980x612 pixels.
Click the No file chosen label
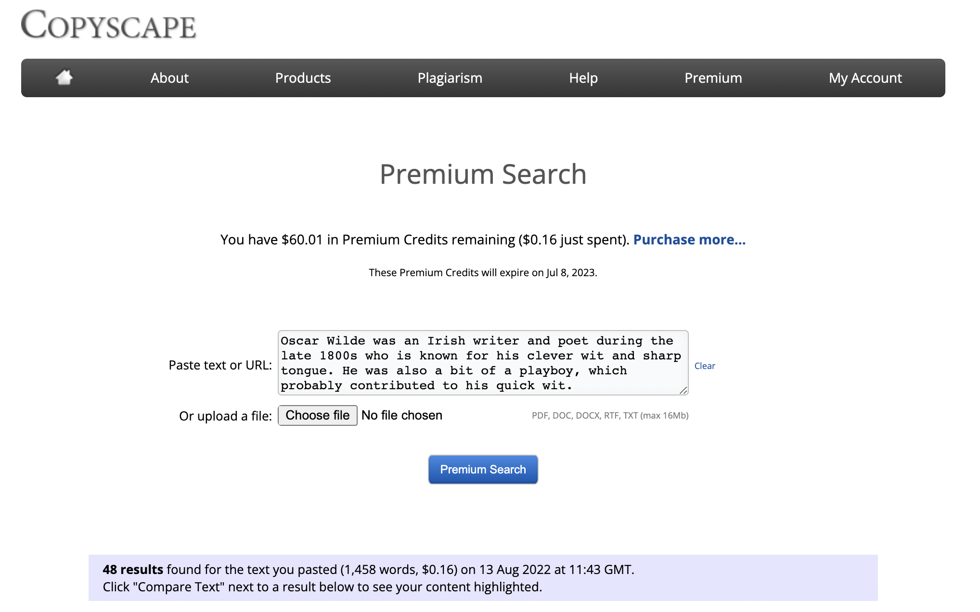pos(401,416)
